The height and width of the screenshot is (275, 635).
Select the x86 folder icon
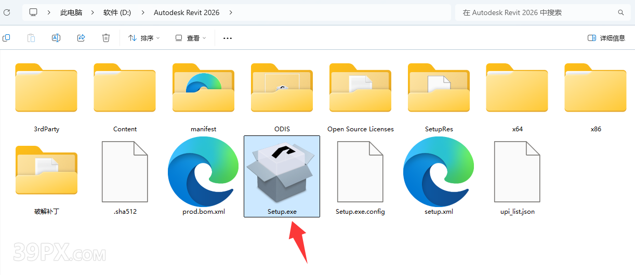596,87
